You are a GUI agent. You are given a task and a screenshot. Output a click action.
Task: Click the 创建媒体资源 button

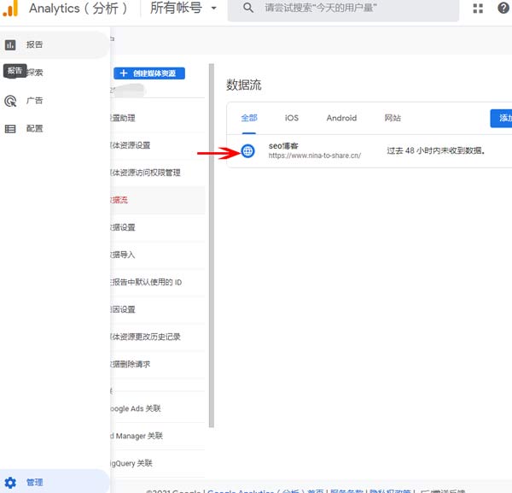tap(149, 73)
